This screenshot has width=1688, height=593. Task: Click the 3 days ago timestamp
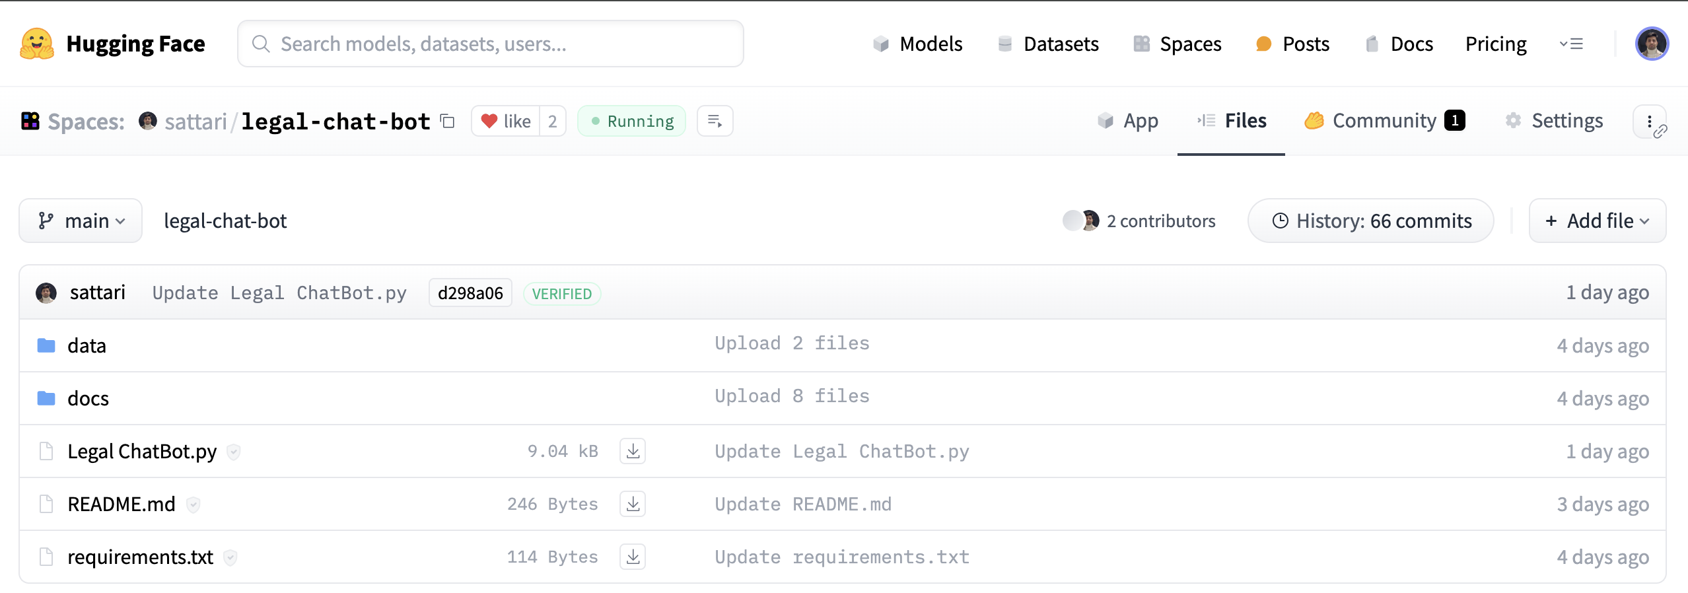[1603, 505]
